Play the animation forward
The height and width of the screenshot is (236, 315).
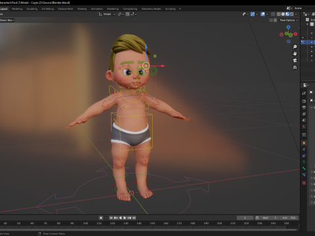pyautogui.click(x=125, y=218)
